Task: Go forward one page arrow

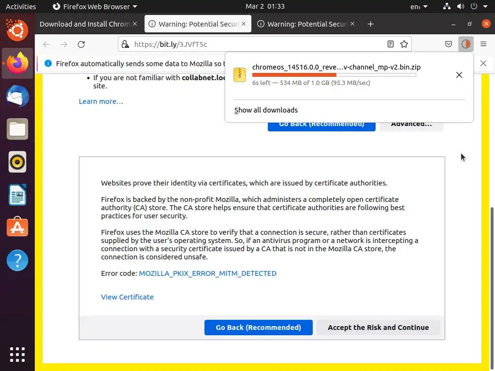Action: 64,44
